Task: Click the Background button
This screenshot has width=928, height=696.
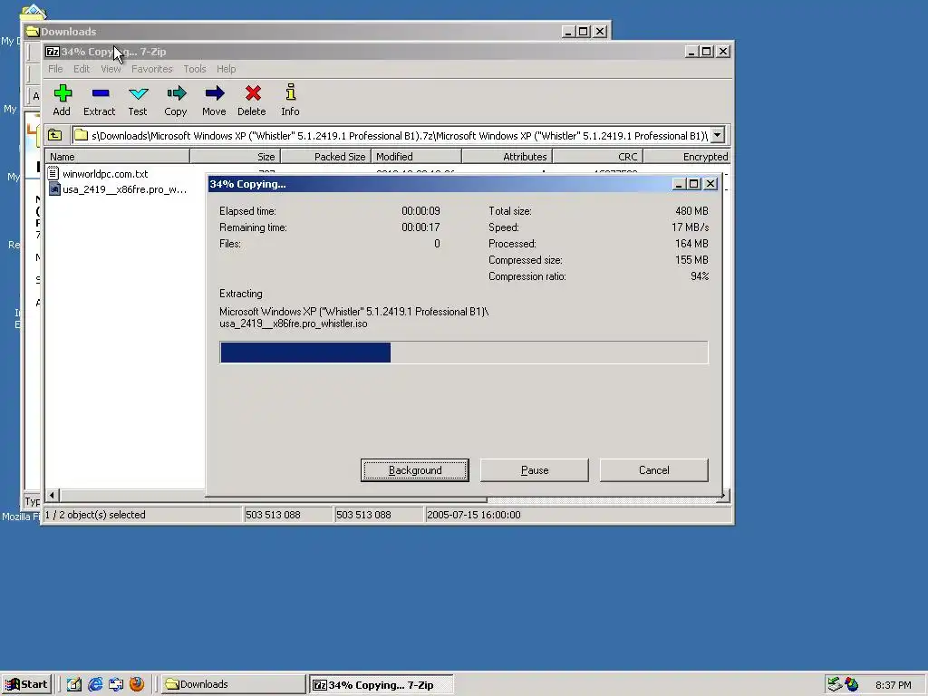Action: [x=415, y=470]
